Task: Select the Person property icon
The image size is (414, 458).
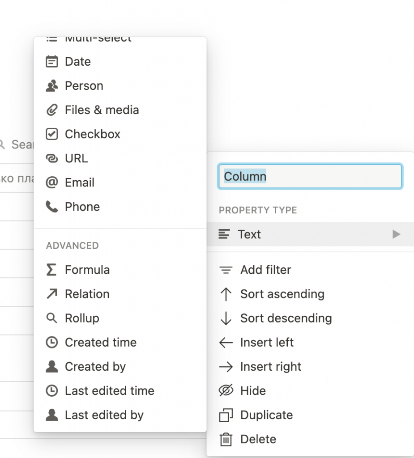Action: [52, 86]
